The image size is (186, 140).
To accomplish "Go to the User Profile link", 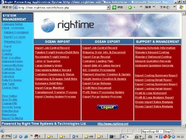I will pyautogui.click(x=10, y=100).
